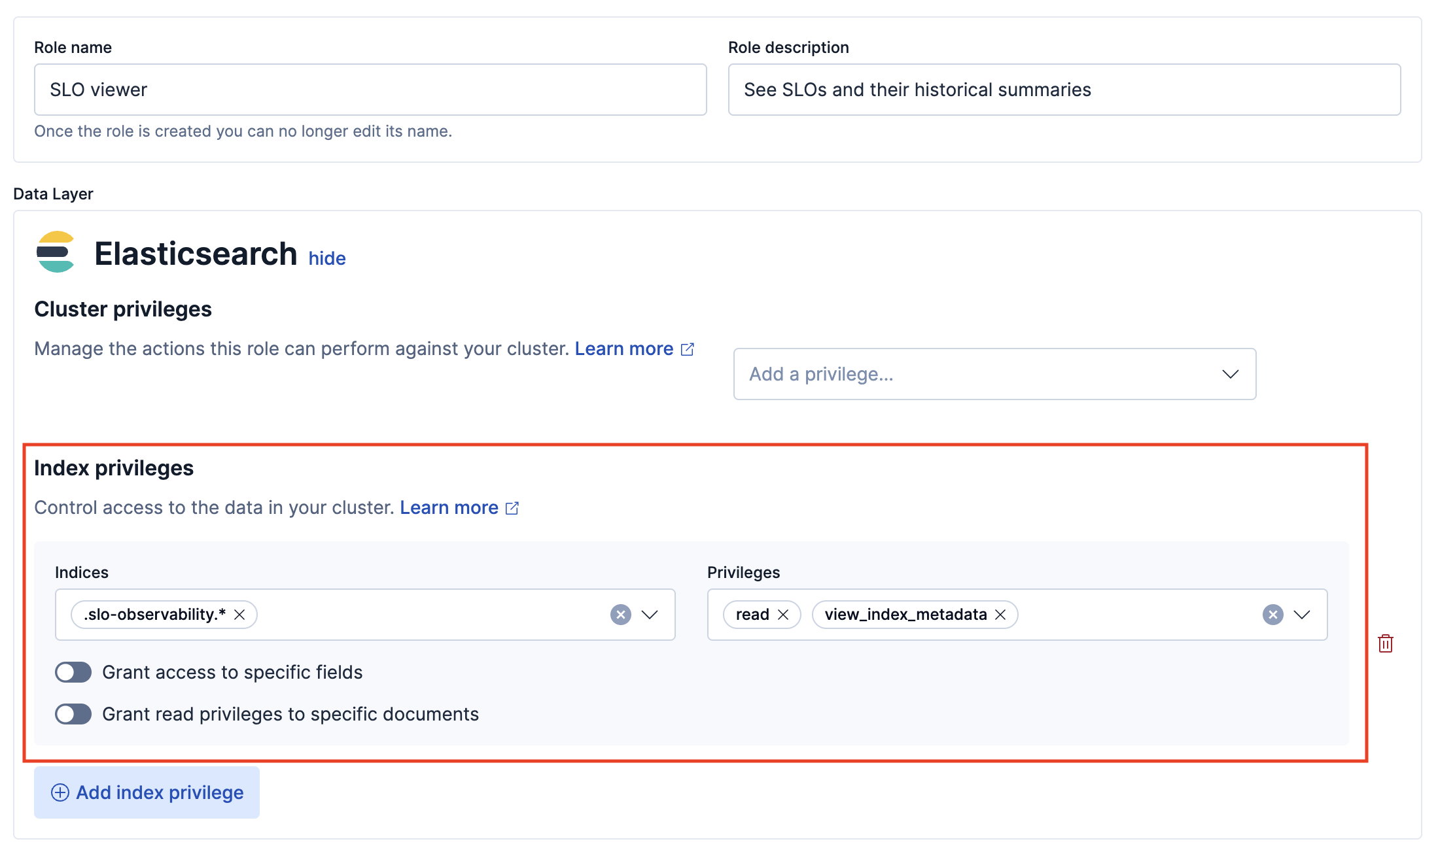Expand the Indices combo box chevron

coord(650,615)
